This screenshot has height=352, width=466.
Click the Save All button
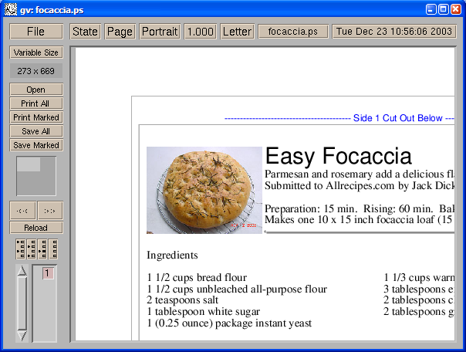coord(35,131)
